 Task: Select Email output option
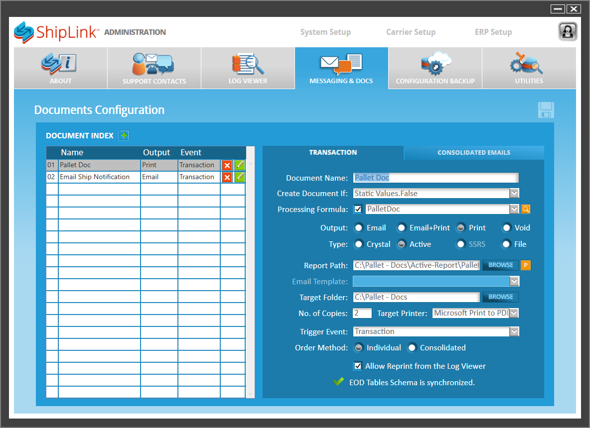(359, 228)
